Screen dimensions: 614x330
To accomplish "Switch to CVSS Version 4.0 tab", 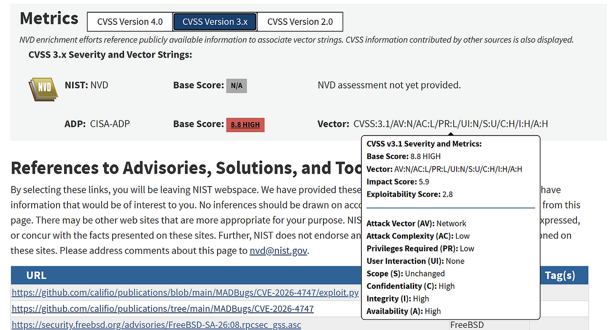I will click(130, 21).
